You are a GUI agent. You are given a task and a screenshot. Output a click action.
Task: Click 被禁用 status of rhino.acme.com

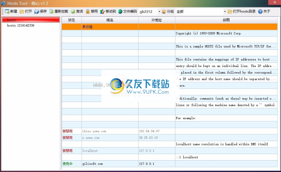(x=67, y=131)
